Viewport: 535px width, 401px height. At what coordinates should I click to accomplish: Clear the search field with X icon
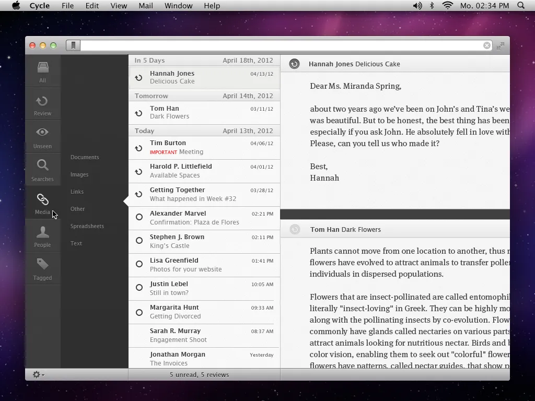coord(487,45)
